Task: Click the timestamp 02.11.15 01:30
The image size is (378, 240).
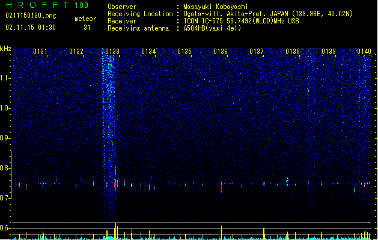Action: (x=31, y=28)
